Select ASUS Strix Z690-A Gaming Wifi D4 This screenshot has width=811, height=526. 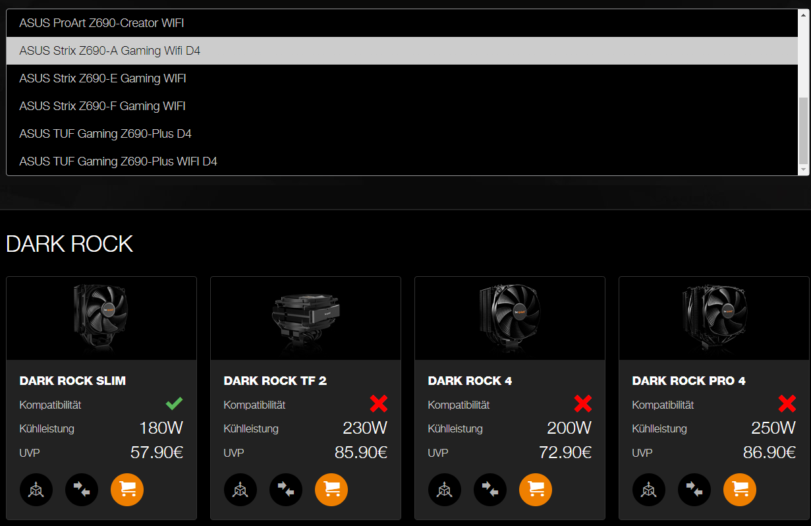click(402, 51)
